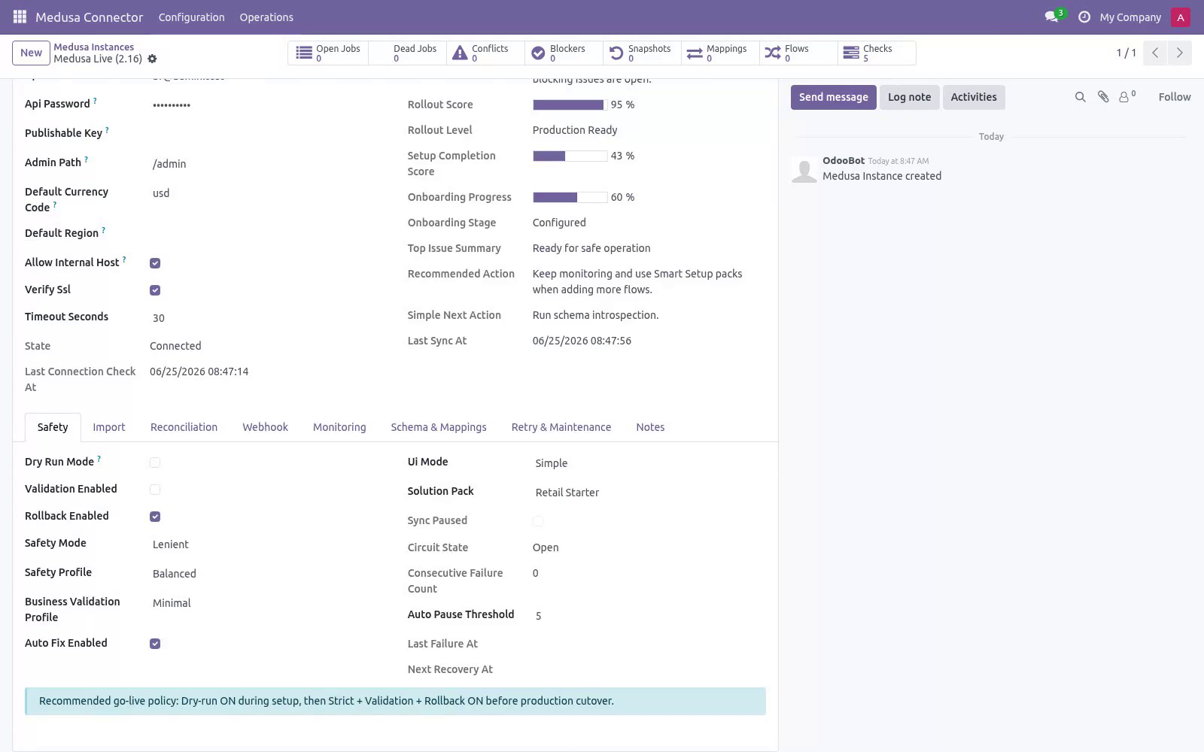Click the user avatar icon A
Image resolution: width=1204 pixels, height=752 pixels.
coord(1180,17)
